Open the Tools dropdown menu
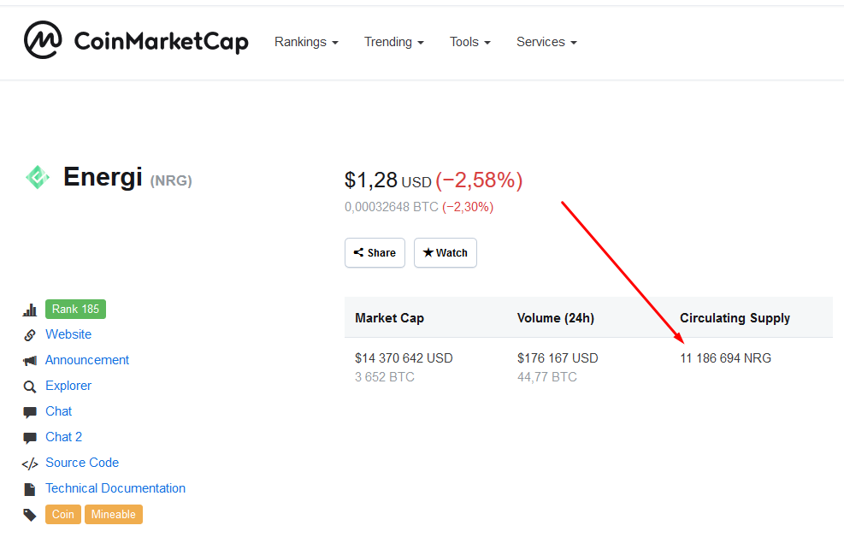Image resolution: width=844 pixels, height=555 pixels. 470,42
